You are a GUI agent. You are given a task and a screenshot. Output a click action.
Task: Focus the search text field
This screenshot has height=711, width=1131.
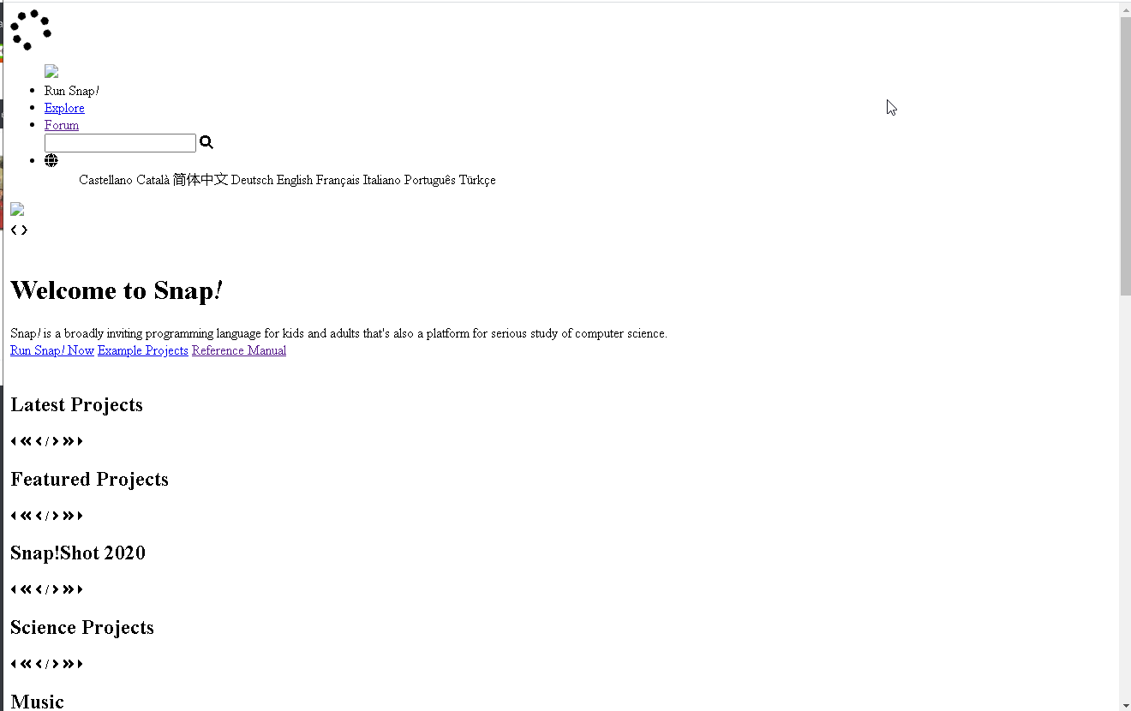pos(120,143)
